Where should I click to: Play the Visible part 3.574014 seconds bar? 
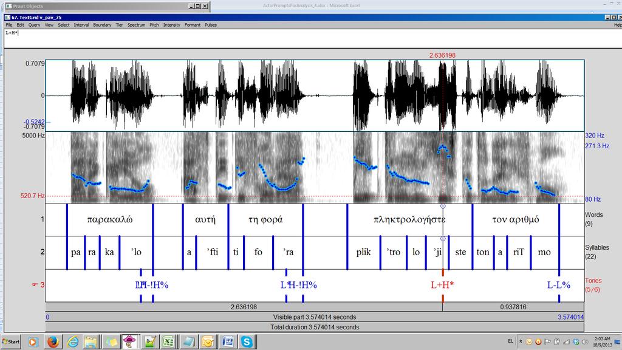pos(315,317)
